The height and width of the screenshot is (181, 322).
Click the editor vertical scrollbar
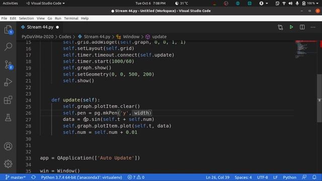coord(319,98)
